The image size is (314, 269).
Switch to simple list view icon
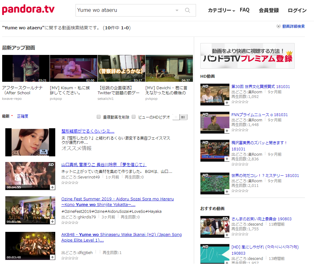[x=176, y=117]
